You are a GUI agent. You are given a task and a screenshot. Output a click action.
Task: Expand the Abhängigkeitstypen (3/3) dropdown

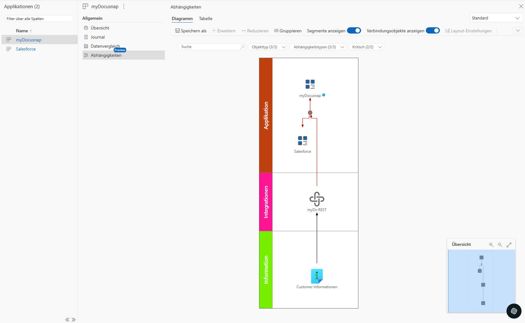tap(318, 47)
